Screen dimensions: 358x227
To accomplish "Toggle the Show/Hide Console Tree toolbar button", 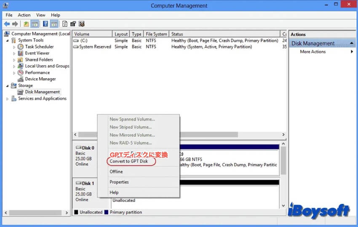I will (35, 24).
